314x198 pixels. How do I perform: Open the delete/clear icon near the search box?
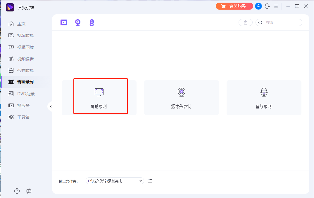(x=246, y=22)
